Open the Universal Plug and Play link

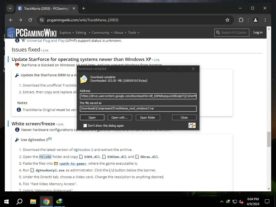46,40
